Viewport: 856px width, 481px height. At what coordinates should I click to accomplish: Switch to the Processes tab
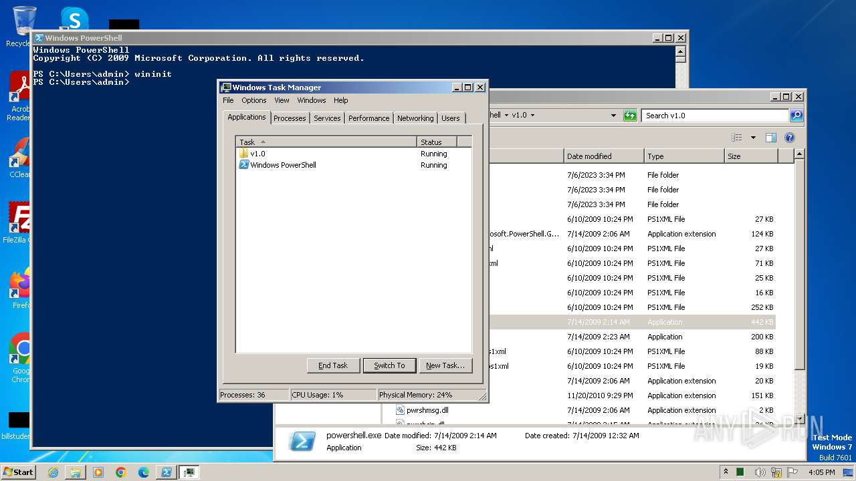point(290,118)
